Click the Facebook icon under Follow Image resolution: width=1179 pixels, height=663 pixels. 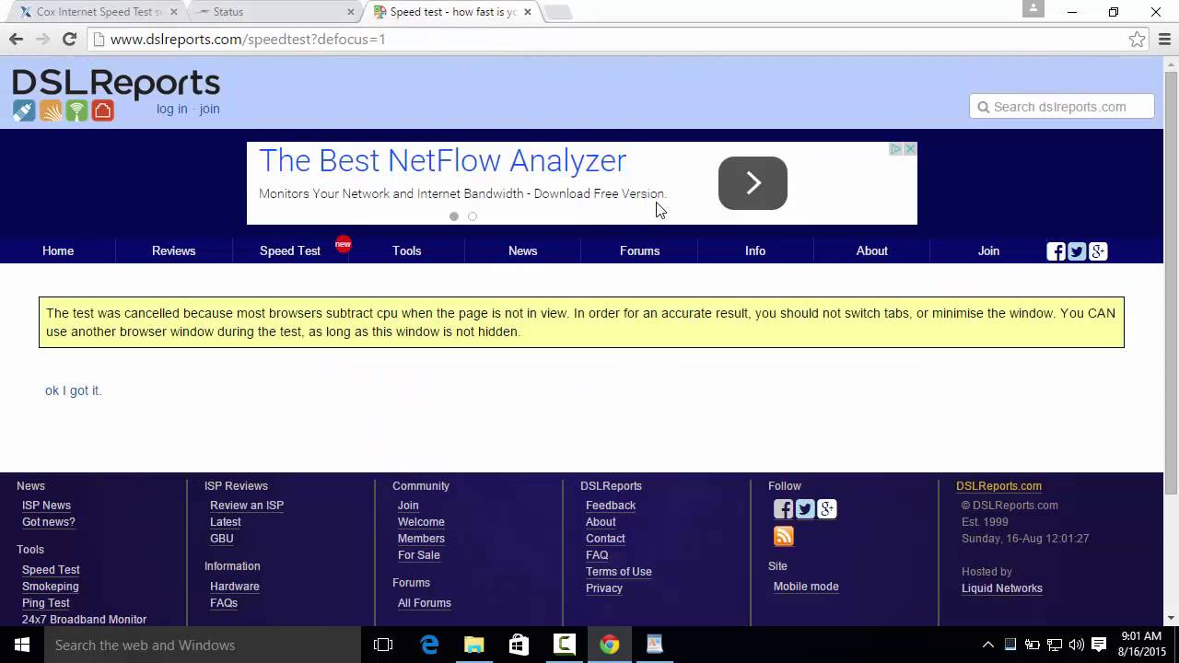tap(783, 509)
